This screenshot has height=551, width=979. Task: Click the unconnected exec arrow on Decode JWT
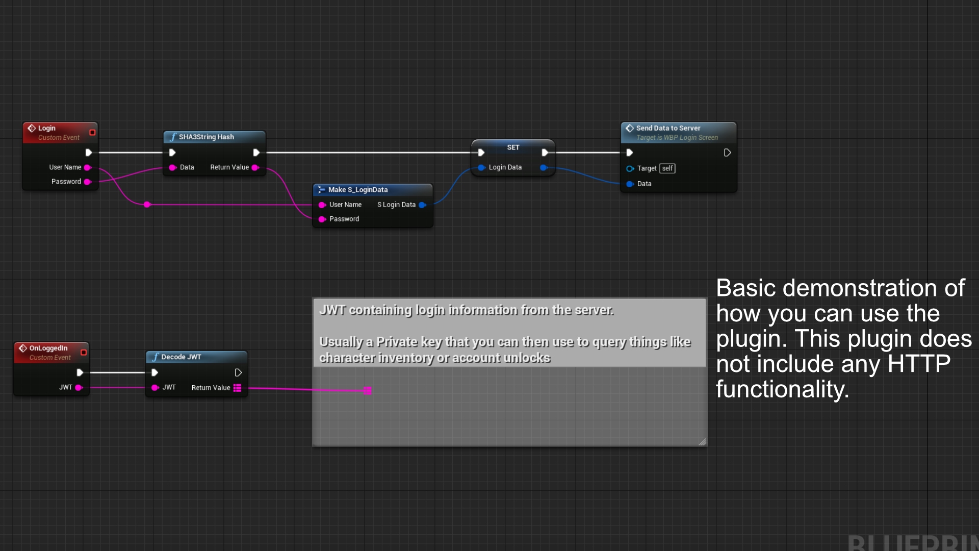click(238, 372)
